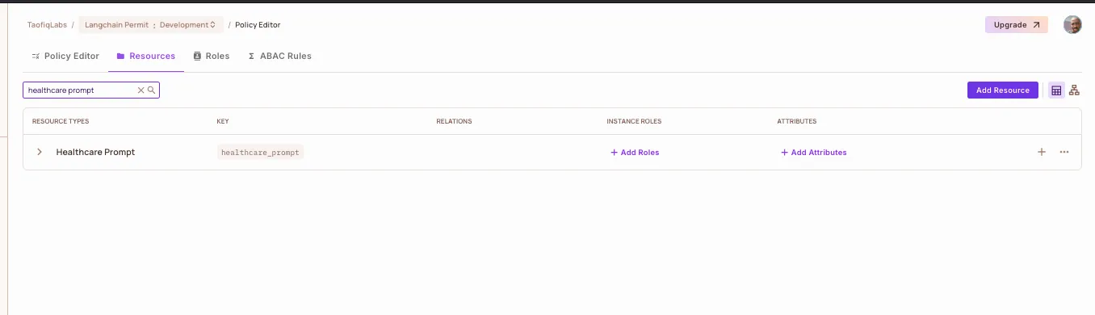Click the Upgrade button
Viewport: 1095px width, 315px height.
pos(1017,25)
